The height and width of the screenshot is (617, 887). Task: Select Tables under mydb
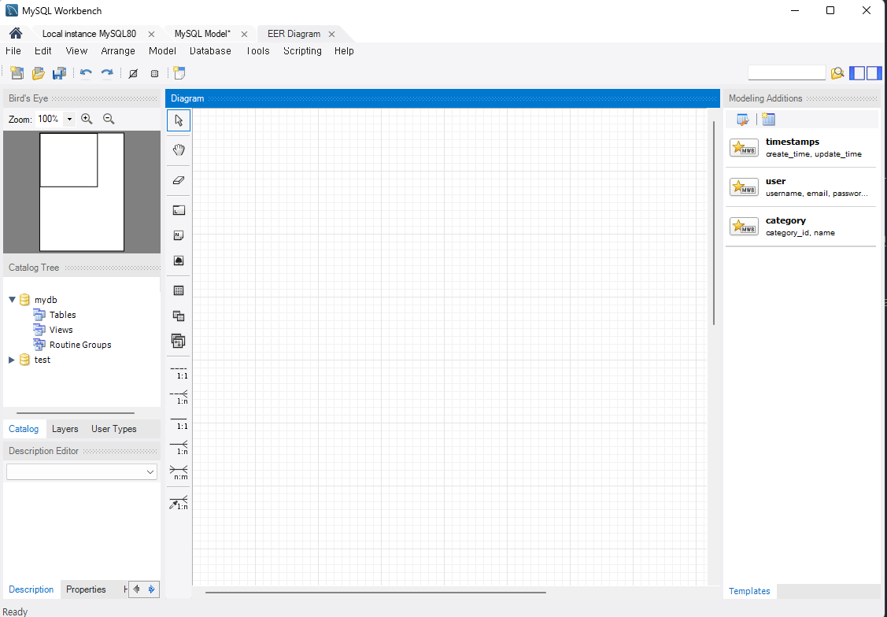tap(62, 315)
